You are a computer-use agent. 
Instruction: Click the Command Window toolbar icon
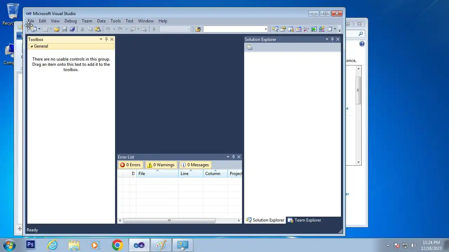pos(329,29)
